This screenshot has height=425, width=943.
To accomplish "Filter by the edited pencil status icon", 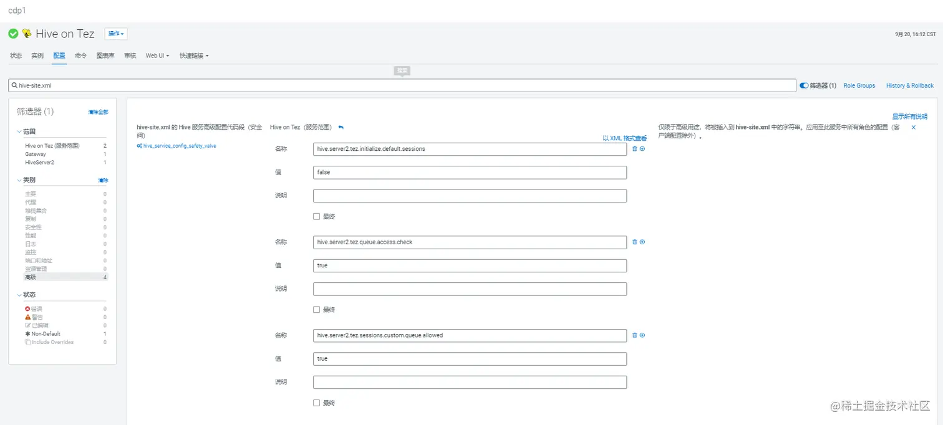I will [27, 325].
